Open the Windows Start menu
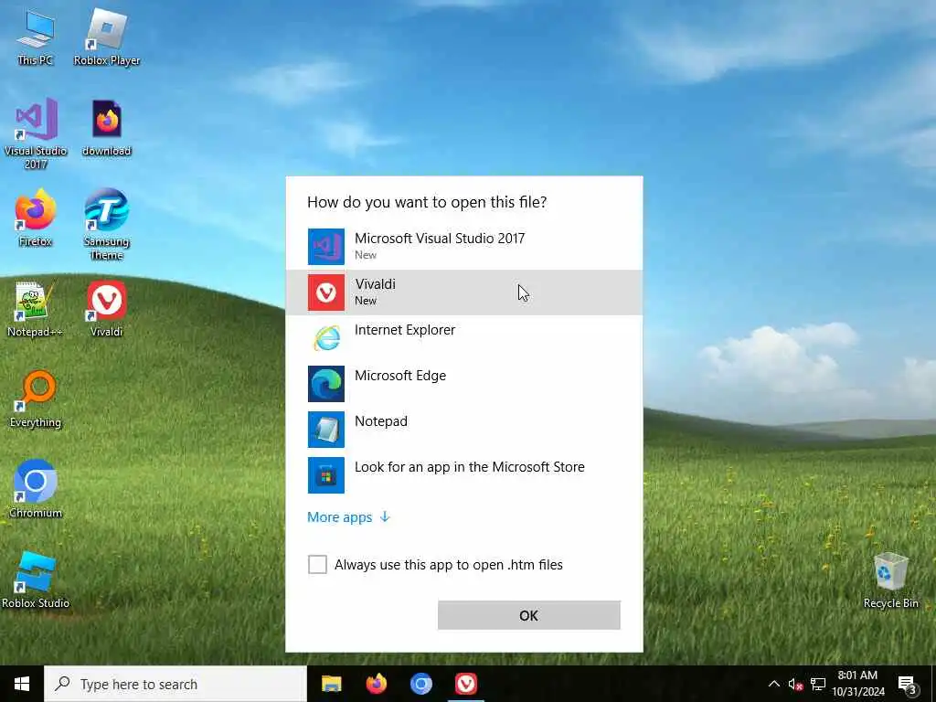Screen dimensions: 936x702 pos(22,684)
